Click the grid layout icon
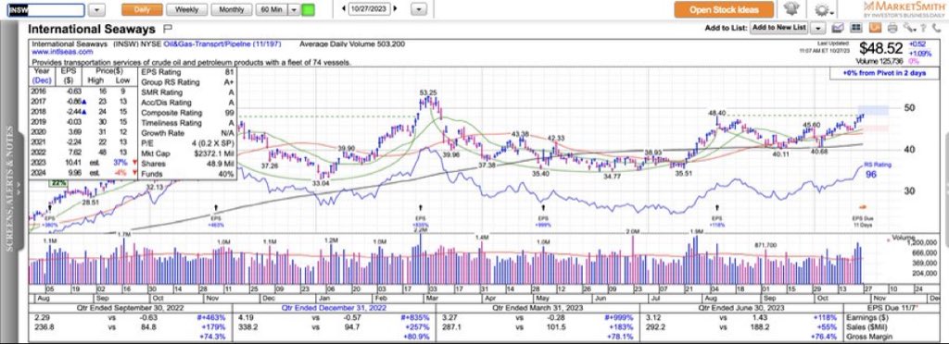Viewport: 949px width, 344px height. pyautogui.click(x=855, y=28)
